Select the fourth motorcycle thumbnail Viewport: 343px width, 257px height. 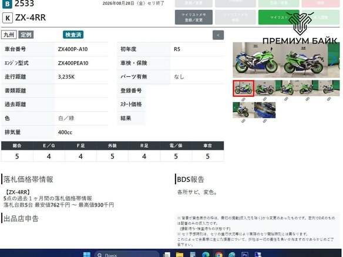[308, 88]
